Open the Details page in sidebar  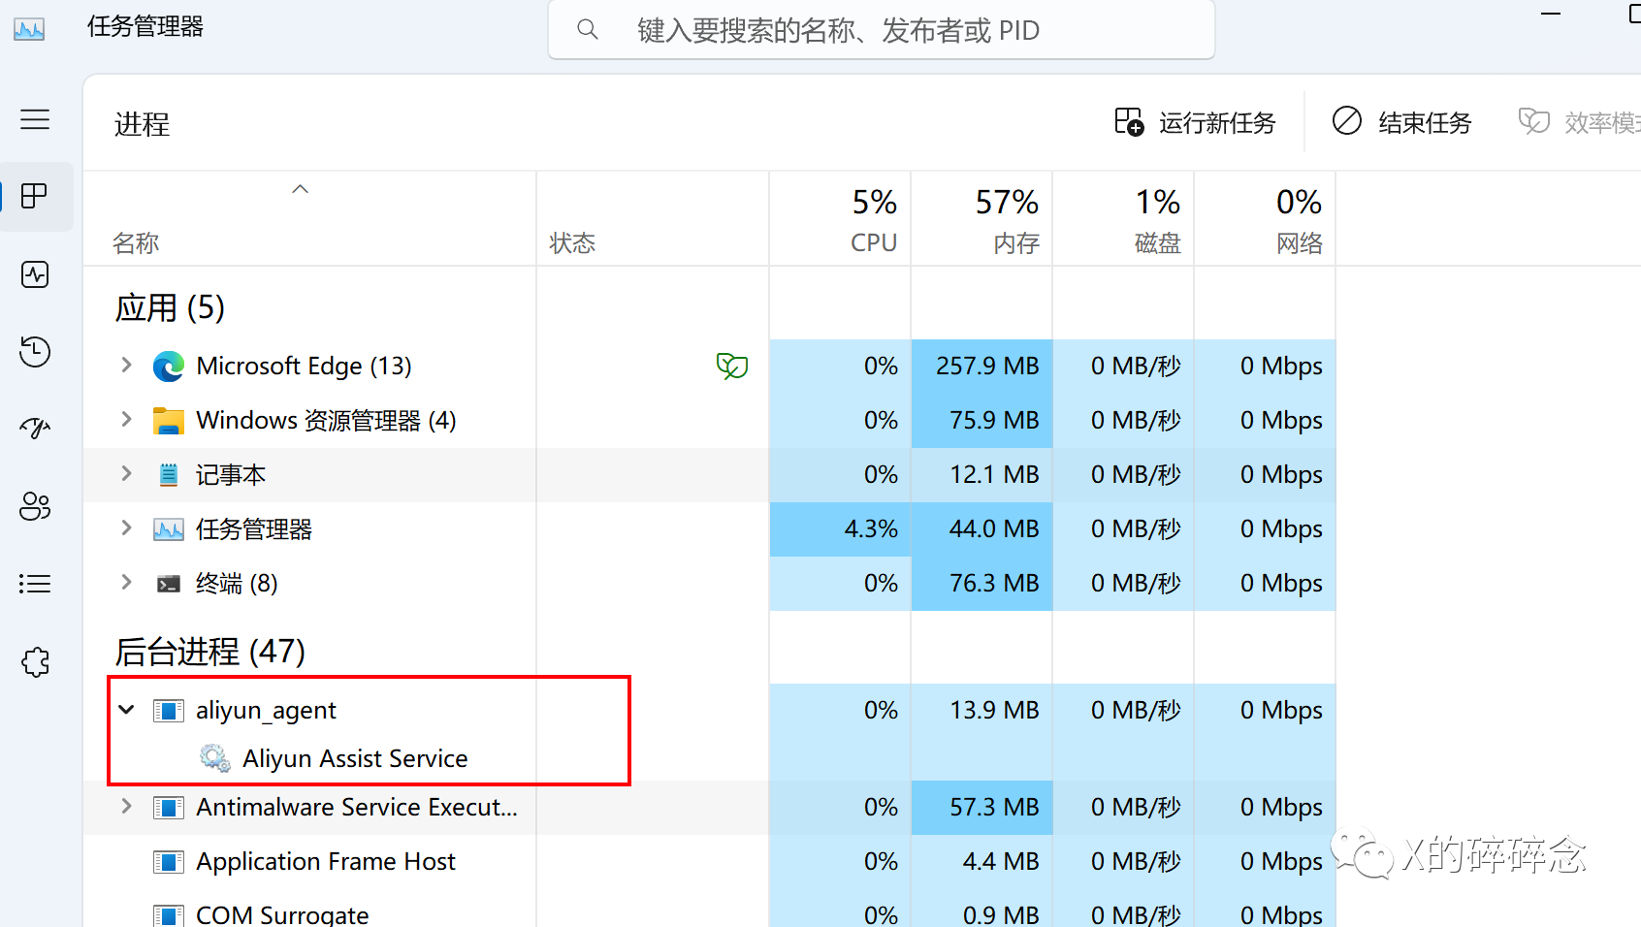point(35,584)
